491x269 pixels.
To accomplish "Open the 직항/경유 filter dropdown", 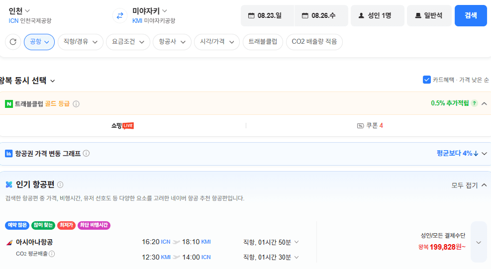I will [81, 42].
